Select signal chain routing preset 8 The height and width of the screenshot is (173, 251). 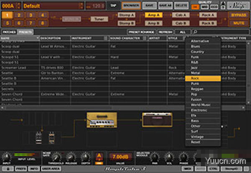tap(43, 23)
